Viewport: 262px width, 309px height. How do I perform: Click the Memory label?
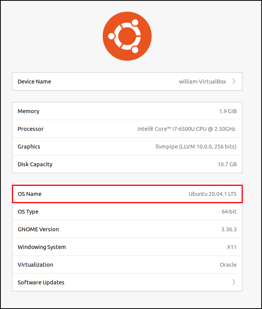click(28, 111)
